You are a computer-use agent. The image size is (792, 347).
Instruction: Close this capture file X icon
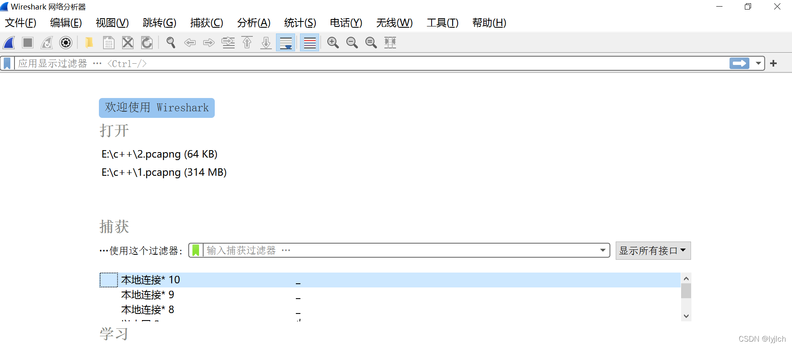point(128,43)
